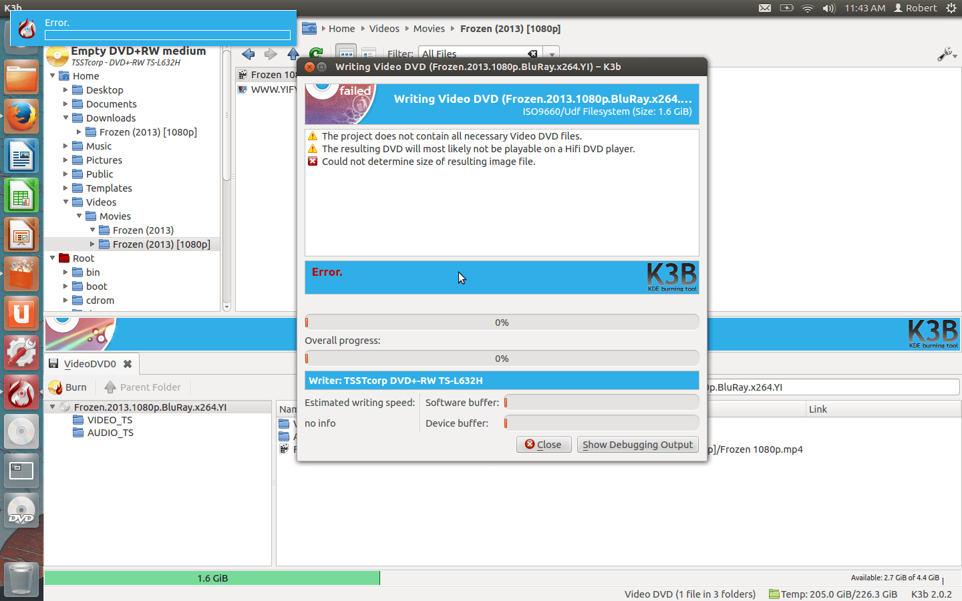
Task: Click the K3b notification popup showing Error
Action: [x=154, y=29]
